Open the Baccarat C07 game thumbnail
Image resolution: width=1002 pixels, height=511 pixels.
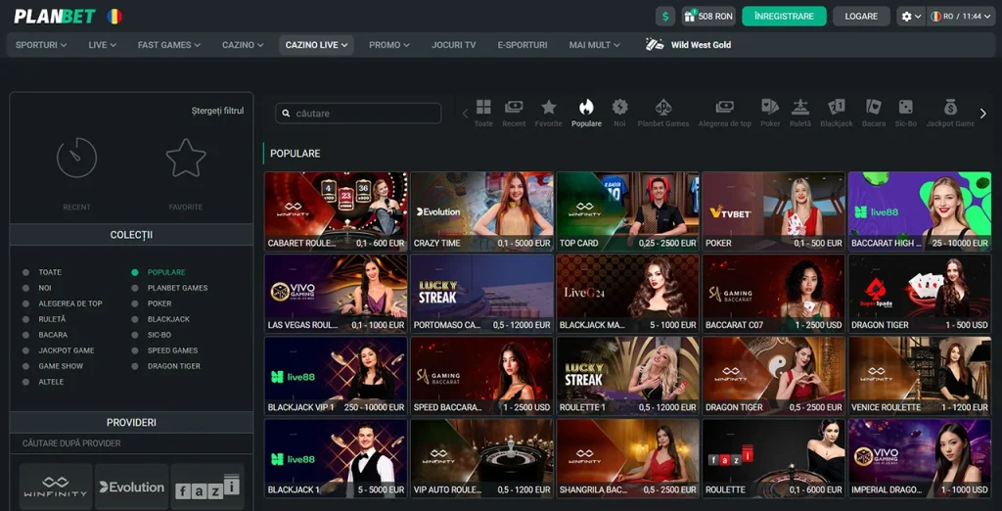click(773, 294)
